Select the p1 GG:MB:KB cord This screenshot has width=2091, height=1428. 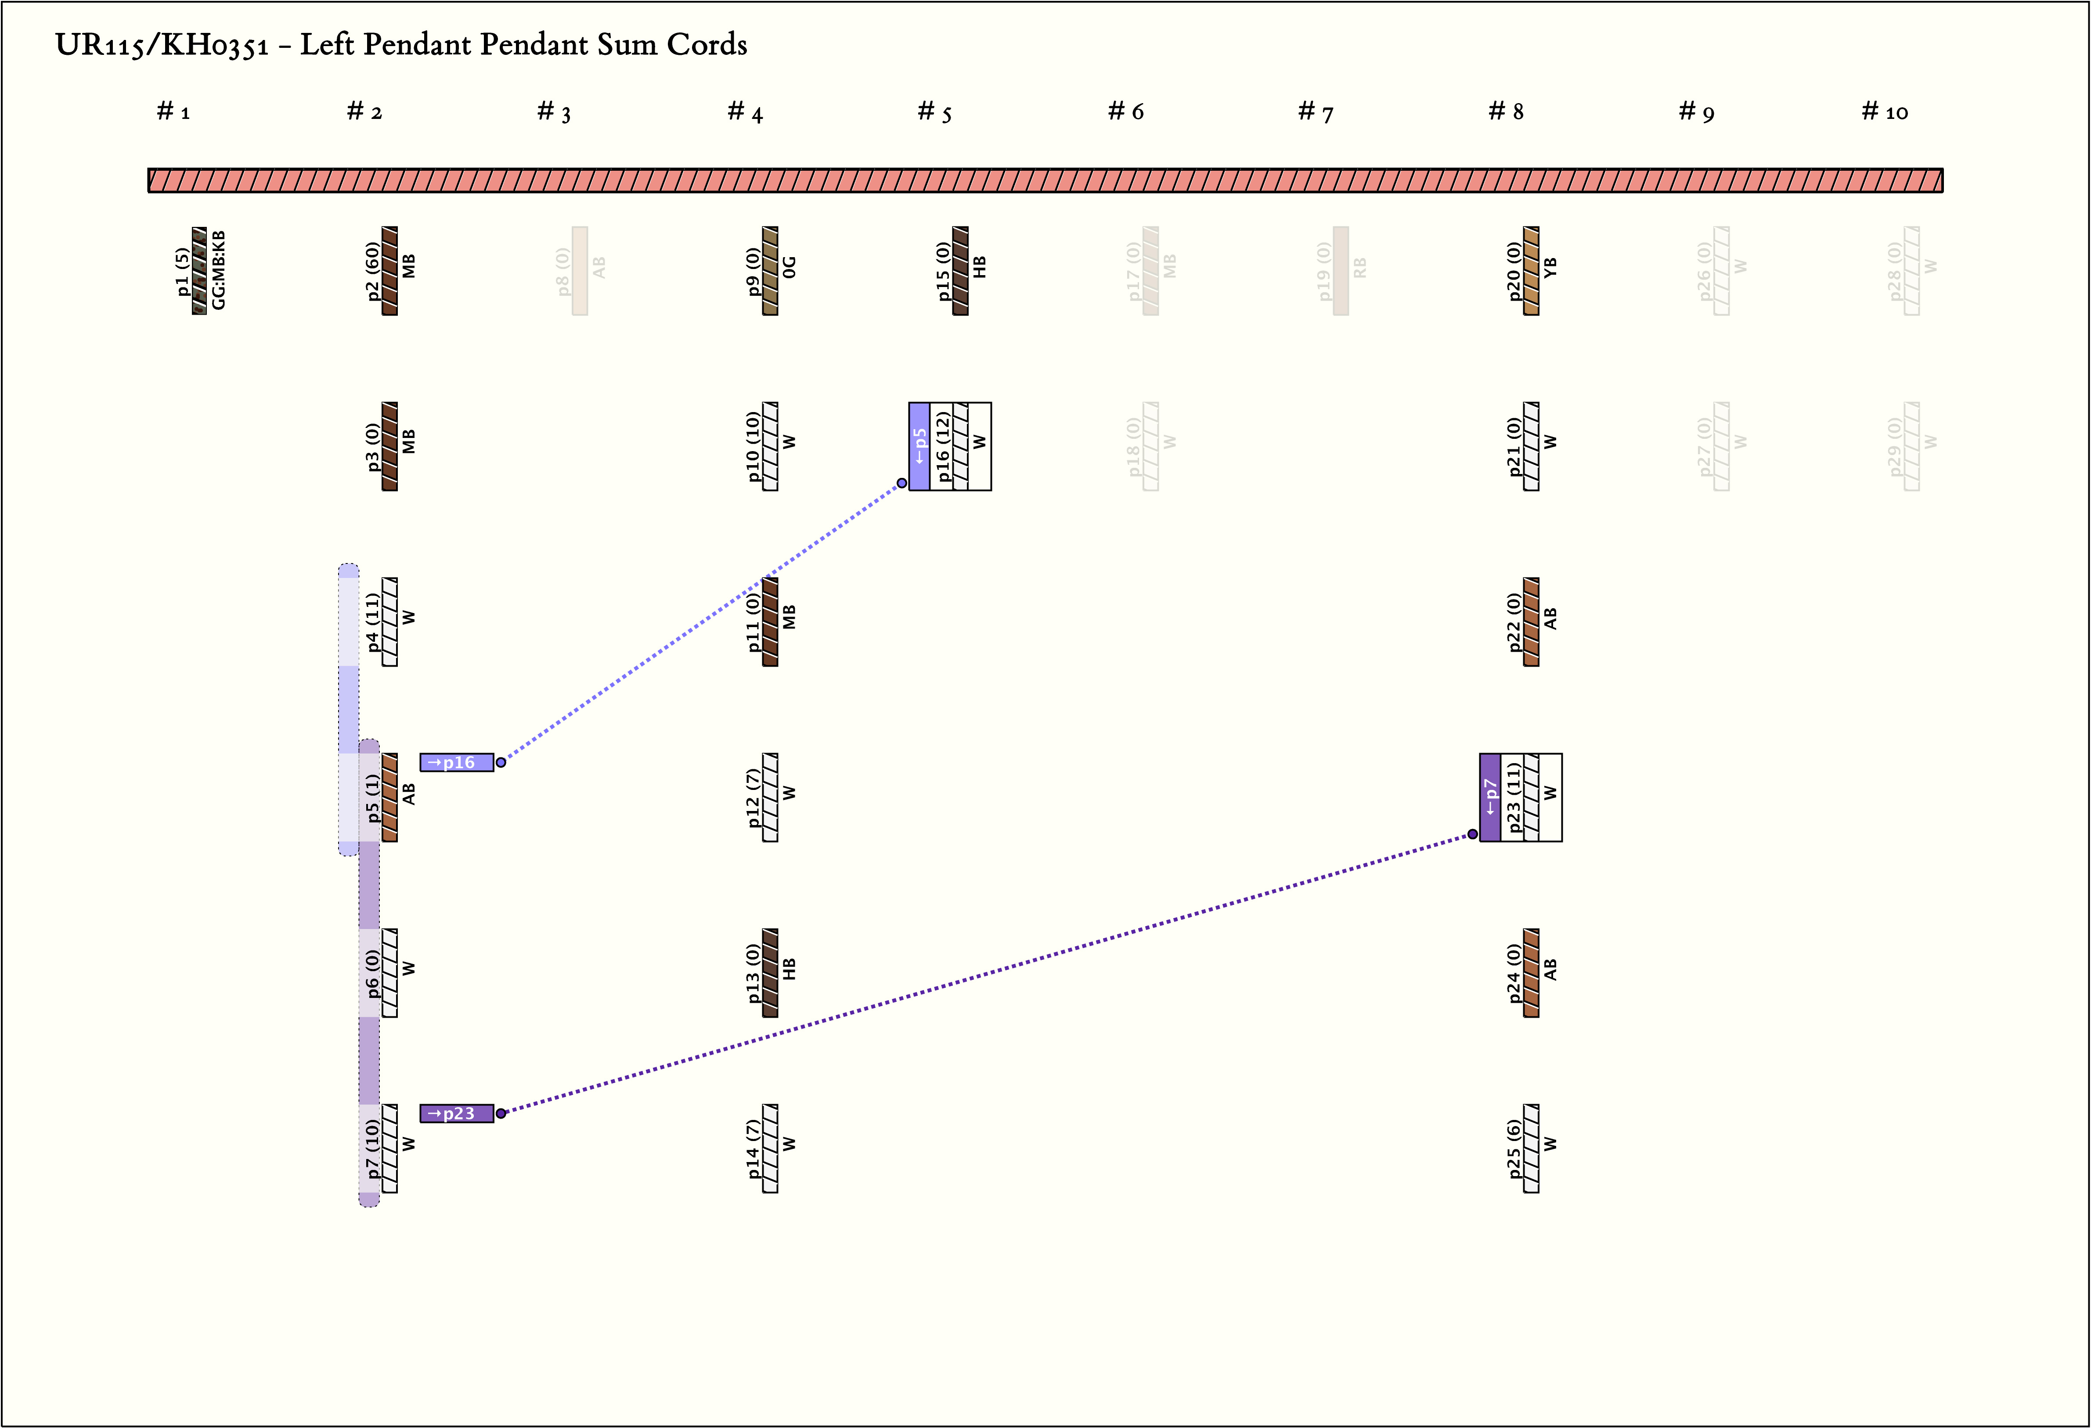coord(199,271)
